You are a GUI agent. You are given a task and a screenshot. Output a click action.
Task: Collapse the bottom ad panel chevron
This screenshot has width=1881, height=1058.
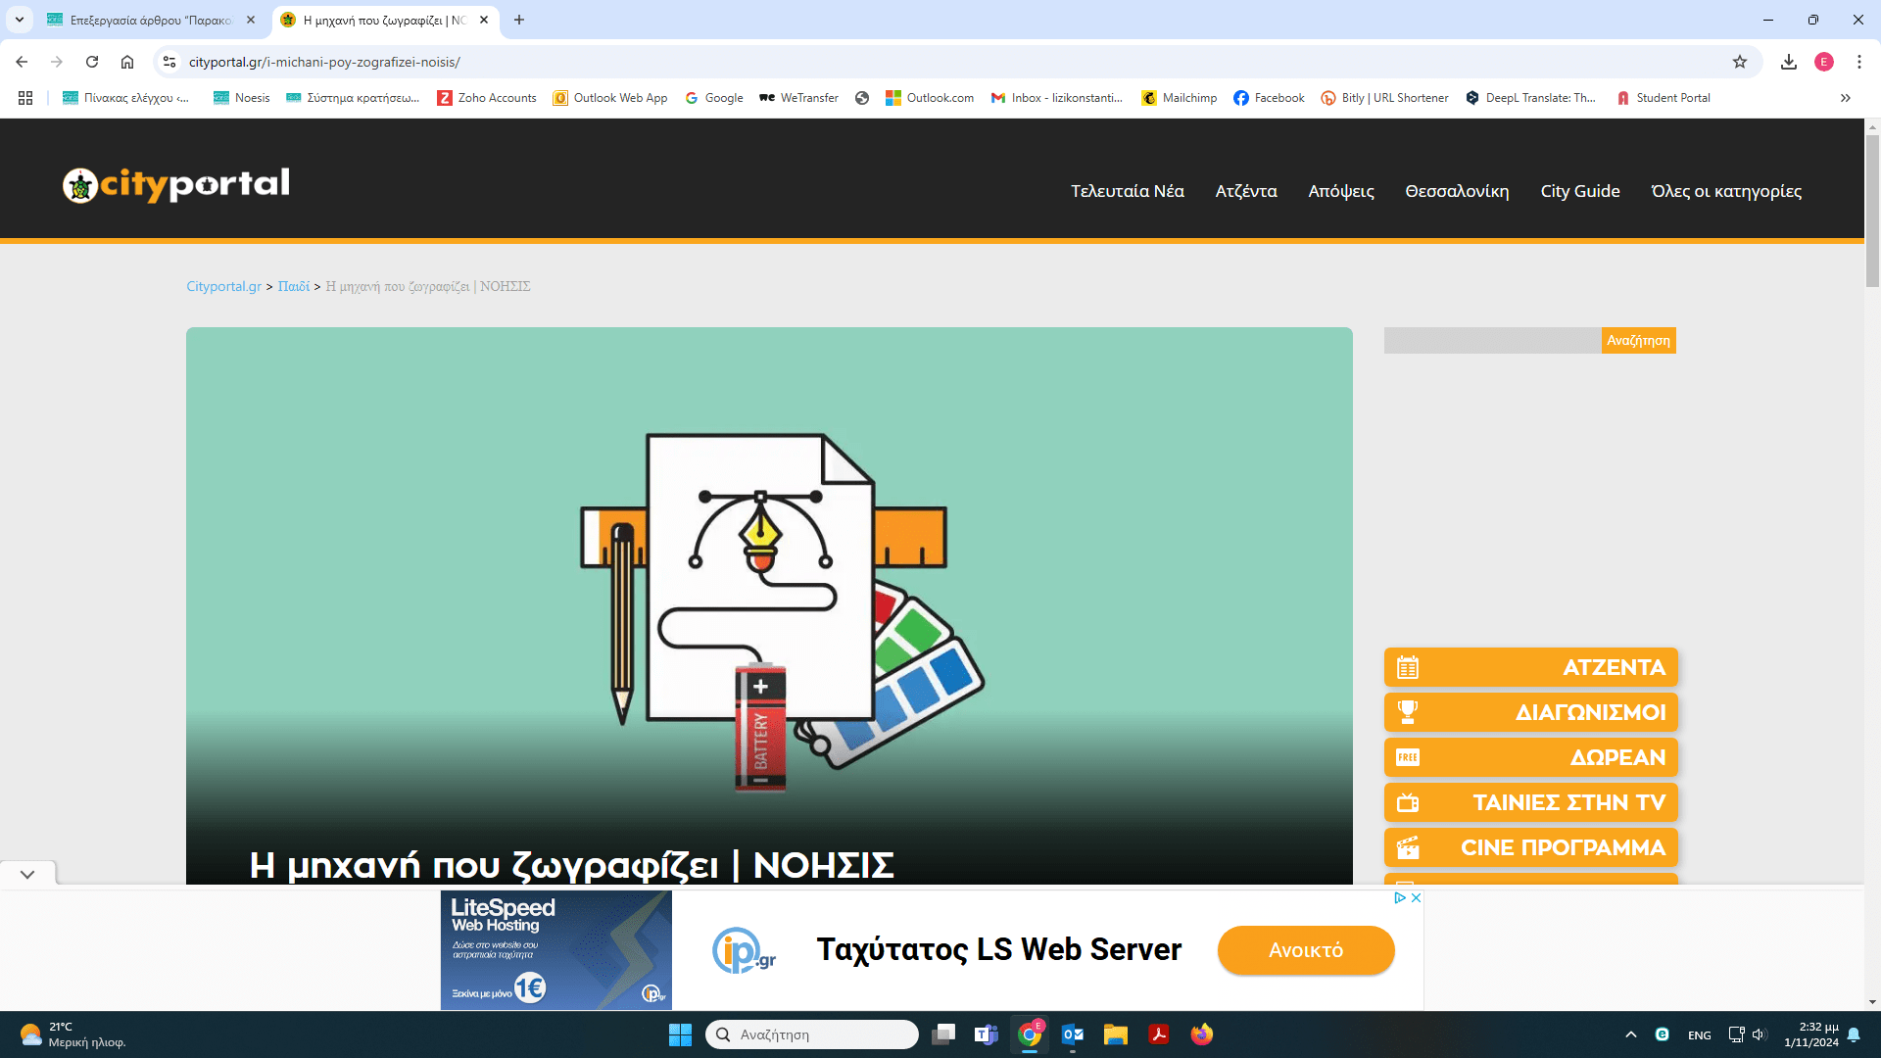tap(27, 874)
